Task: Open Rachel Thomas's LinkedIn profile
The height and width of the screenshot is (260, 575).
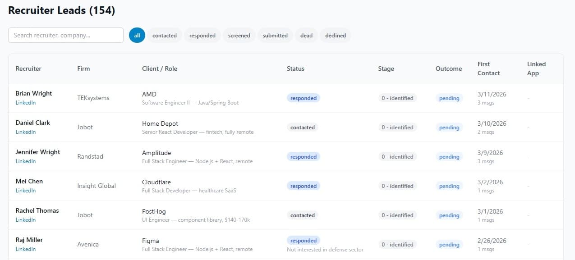Action: tap(26, 220)
